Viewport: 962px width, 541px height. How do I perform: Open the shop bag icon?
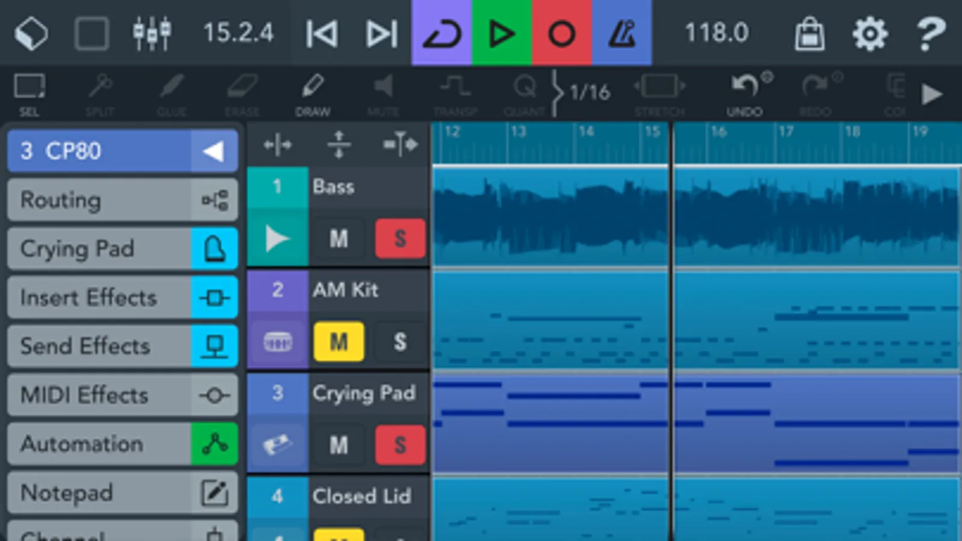(810, 33)
